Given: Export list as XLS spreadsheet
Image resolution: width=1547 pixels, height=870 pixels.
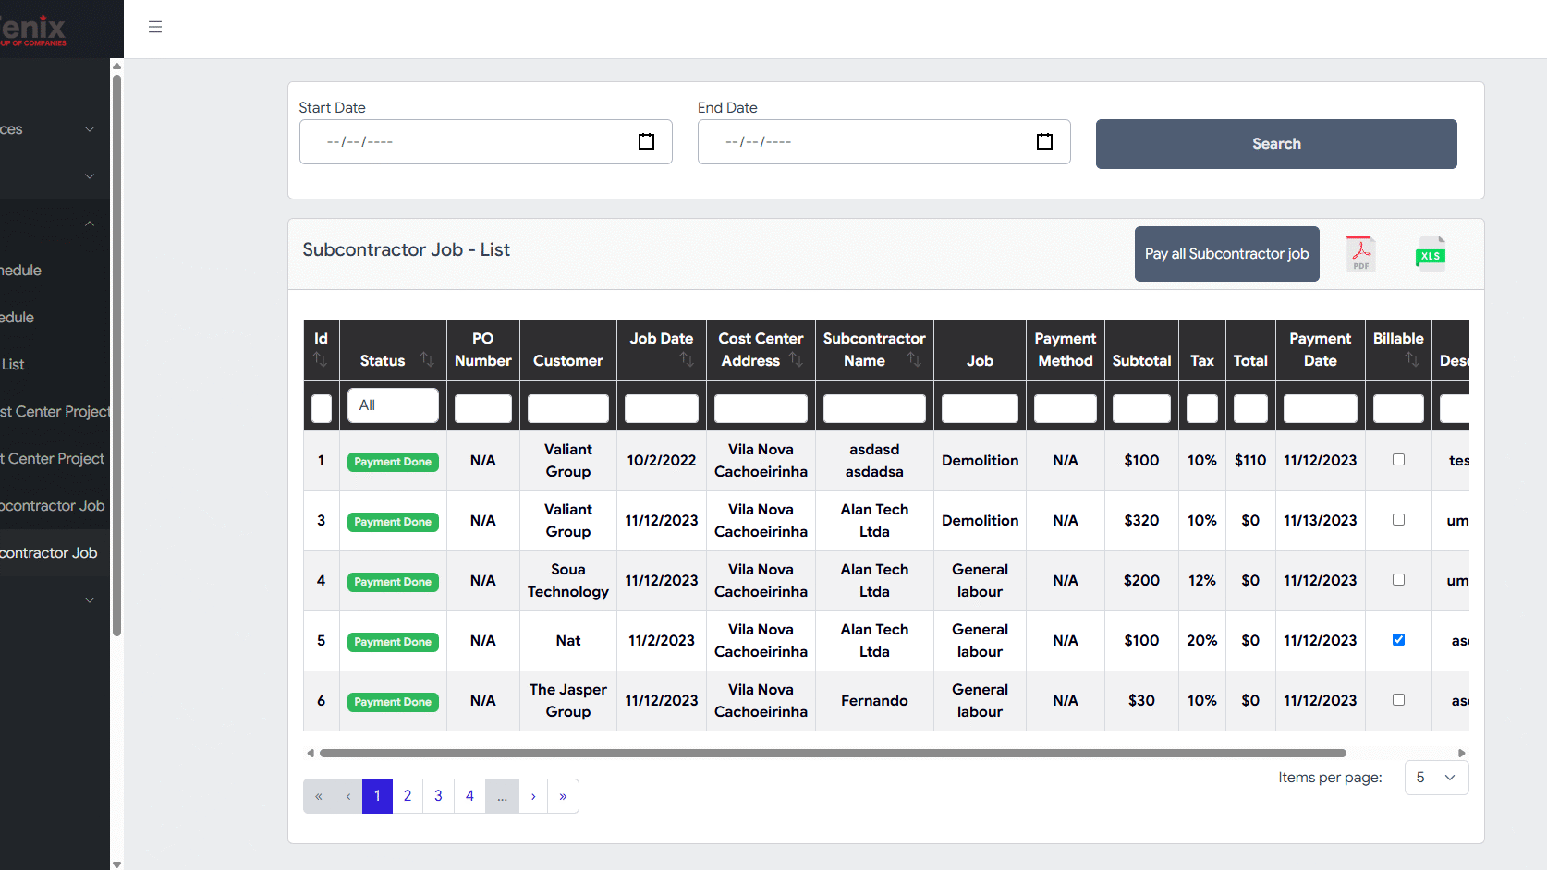Looking at the screenshot, I should pos(1431,254).
